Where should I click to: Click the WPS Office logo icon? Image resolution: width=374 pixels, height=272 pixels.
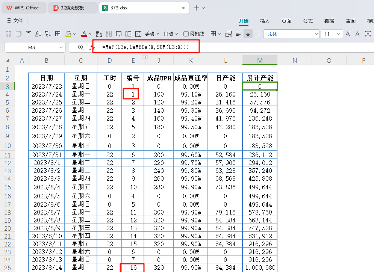pyautogui.click(x=9, y=8)
